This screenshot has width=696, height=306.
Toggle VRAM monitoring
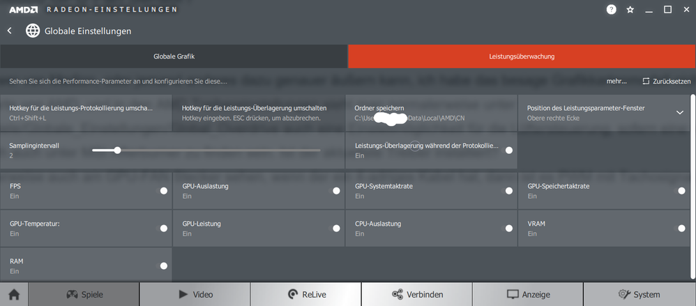pos(681,228)
